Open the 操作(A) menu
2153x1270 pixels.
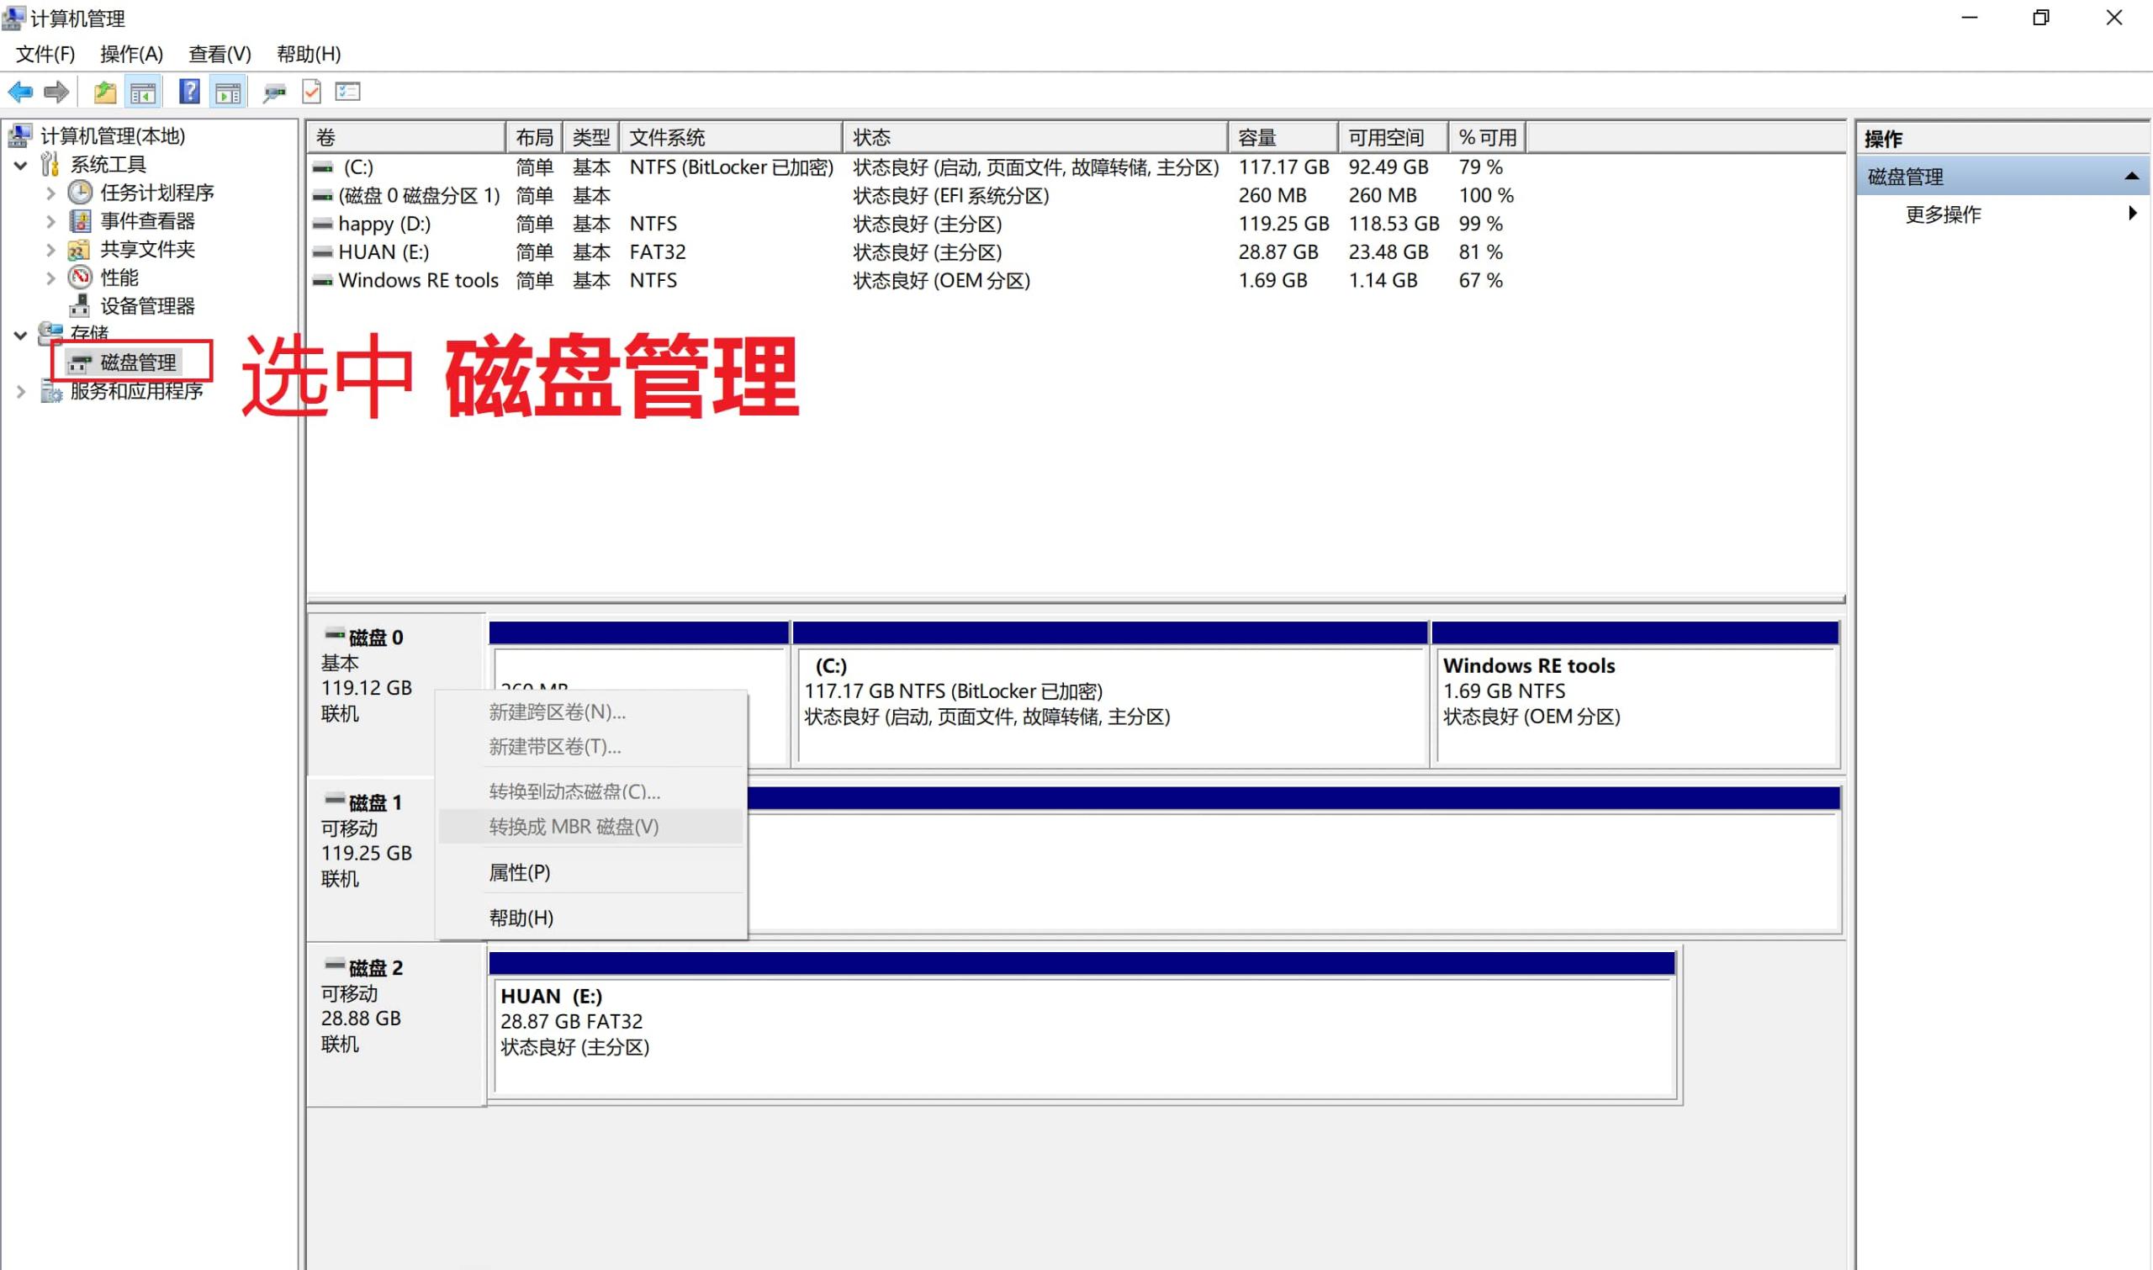(131, 54)
